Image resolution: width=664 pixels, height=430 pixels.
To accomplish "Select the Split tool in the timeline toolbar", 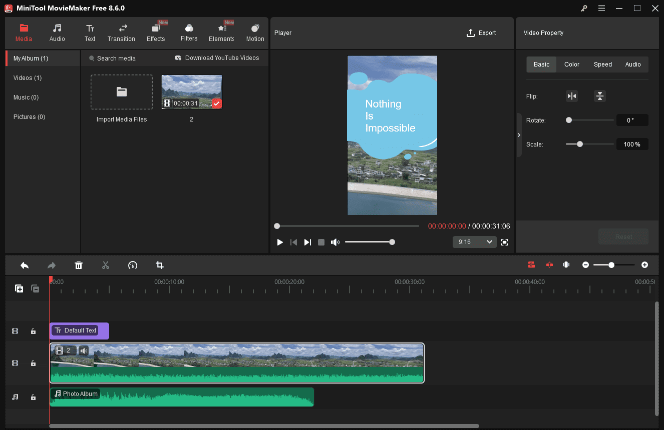I will click(x=106, y=265).
